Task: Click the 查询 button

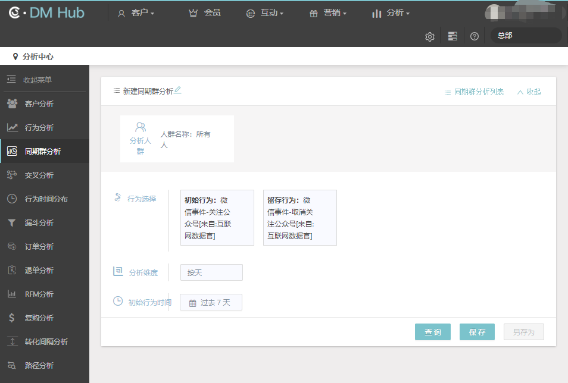Action: (433, 332)
